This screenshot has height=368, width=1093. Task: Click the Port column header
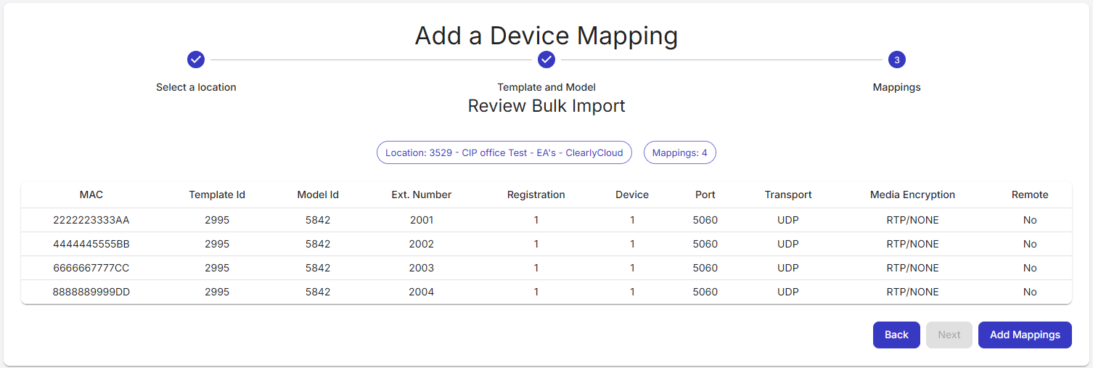(x=705, y=195)
